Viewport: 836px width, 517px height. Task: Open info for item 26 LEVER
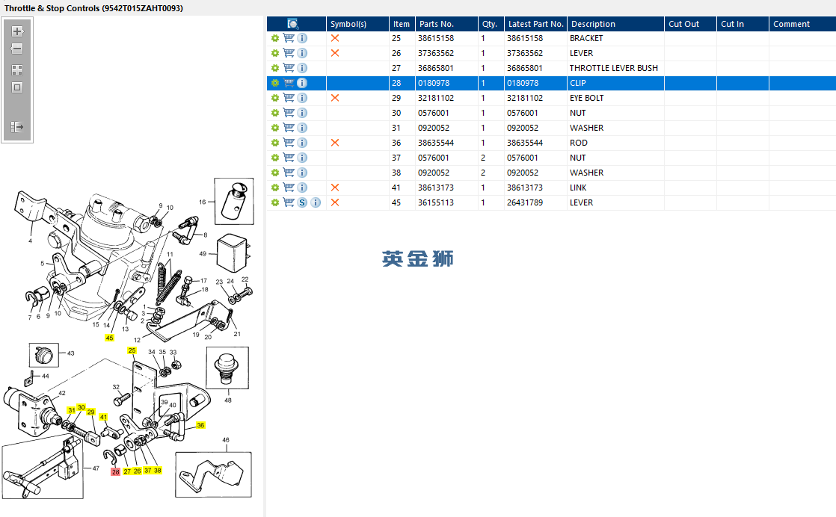point(302,53)
